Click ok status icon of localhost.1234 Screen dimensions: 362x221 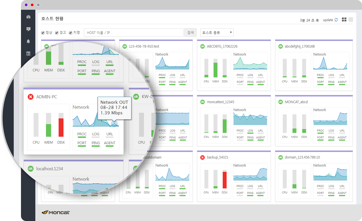[30, 169]
